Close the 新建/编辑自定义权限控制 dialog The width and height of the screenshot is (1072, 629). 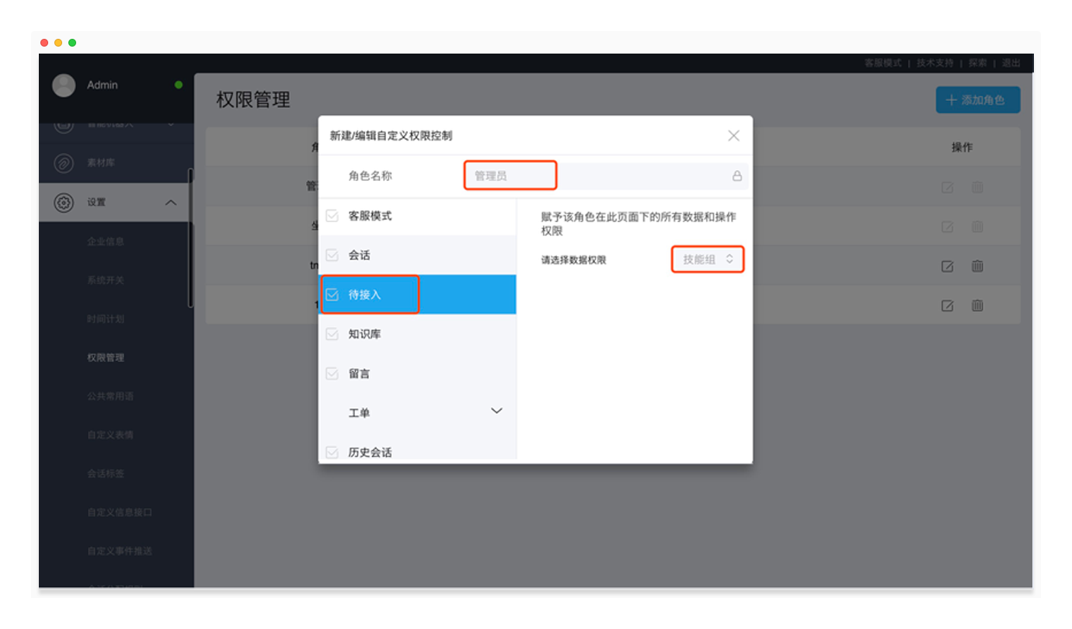tap(733, 135)
